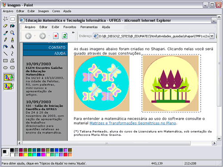Image resolution: width=223 pixels, height=167 pixels.
Task: Click the EGEM-Encontro Gaúcho heading text
Action: pyautogui.click(x=44, y=71)
